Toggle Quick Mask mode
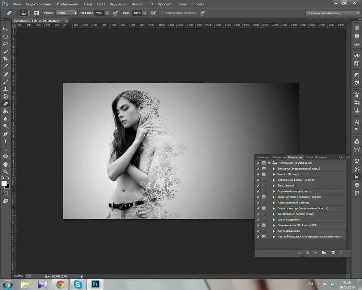The width and height of the screenshot is (362, 290). coord(5,193)
